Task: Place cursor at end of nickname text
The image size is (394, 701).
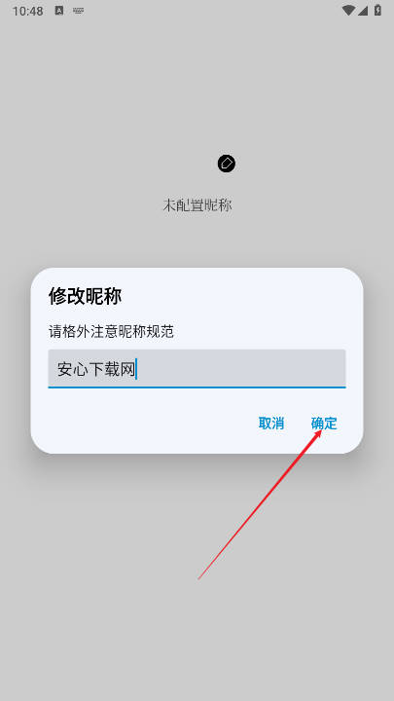Action: [x=136, y=370]
